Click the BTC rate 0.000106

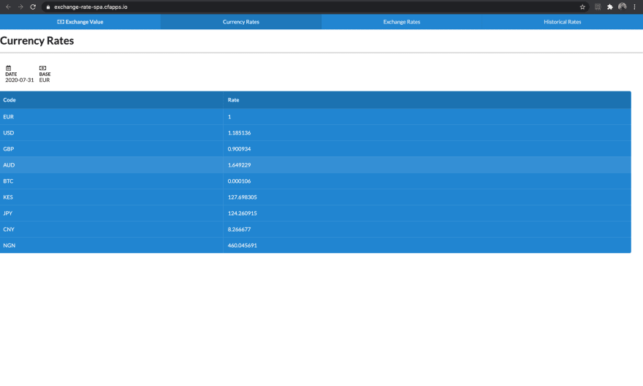[239, 181]
